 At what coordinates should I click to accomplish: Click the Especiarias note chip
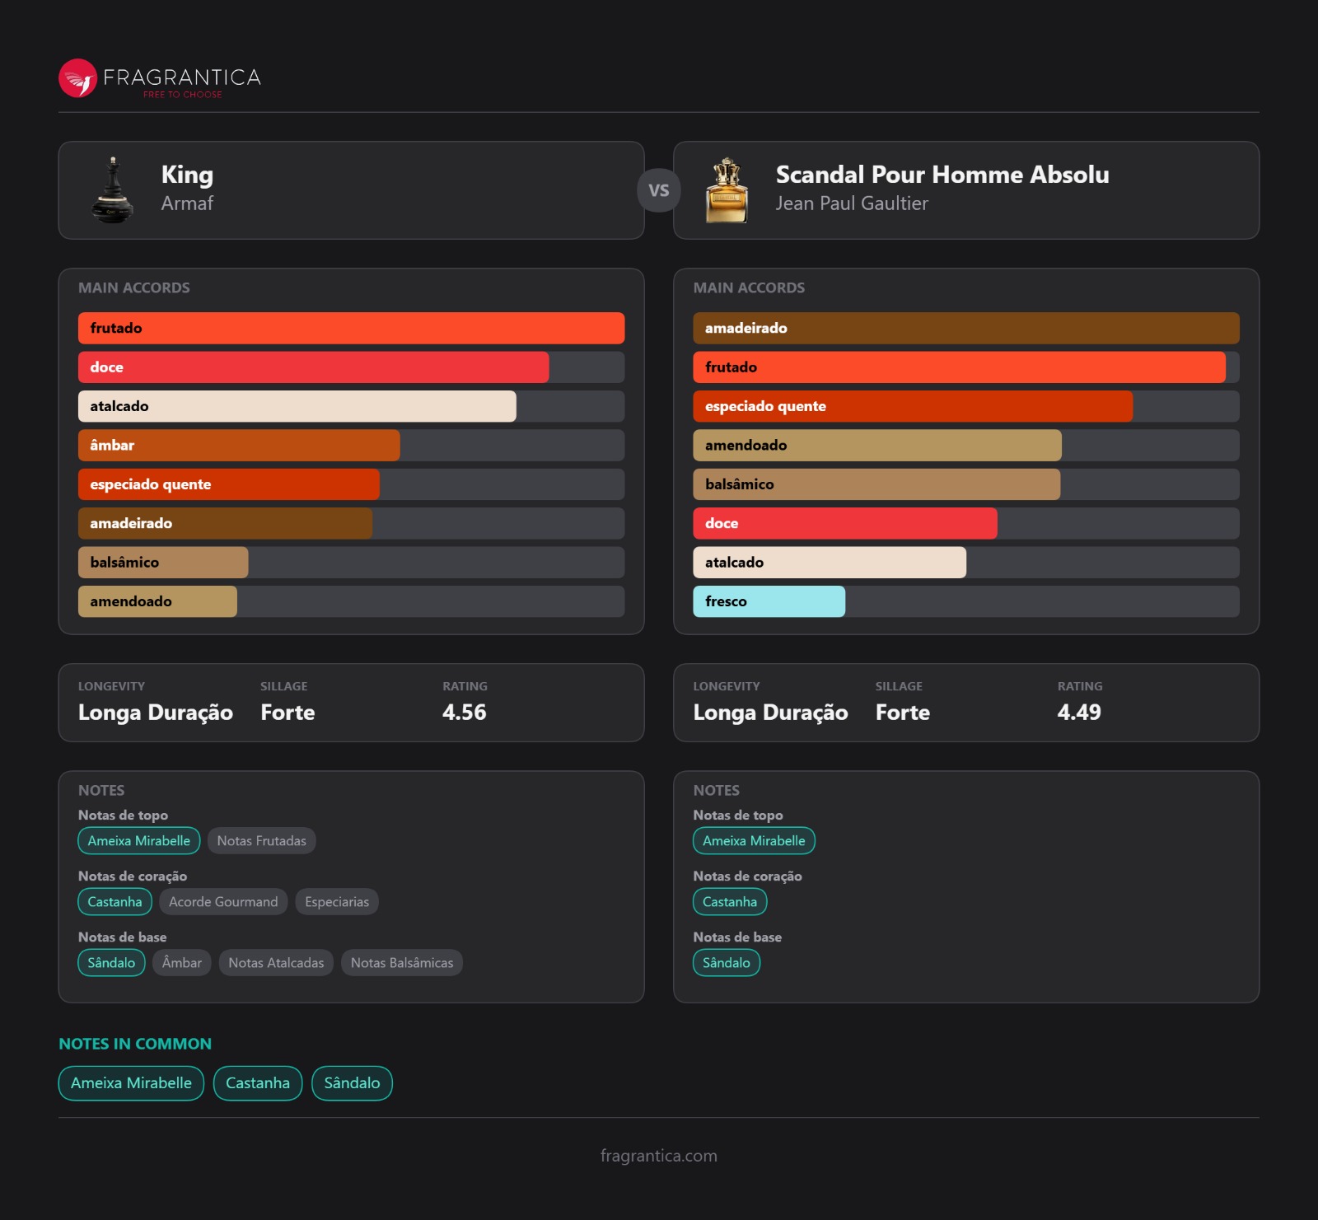pyautogui.click(x=337, y=902)
